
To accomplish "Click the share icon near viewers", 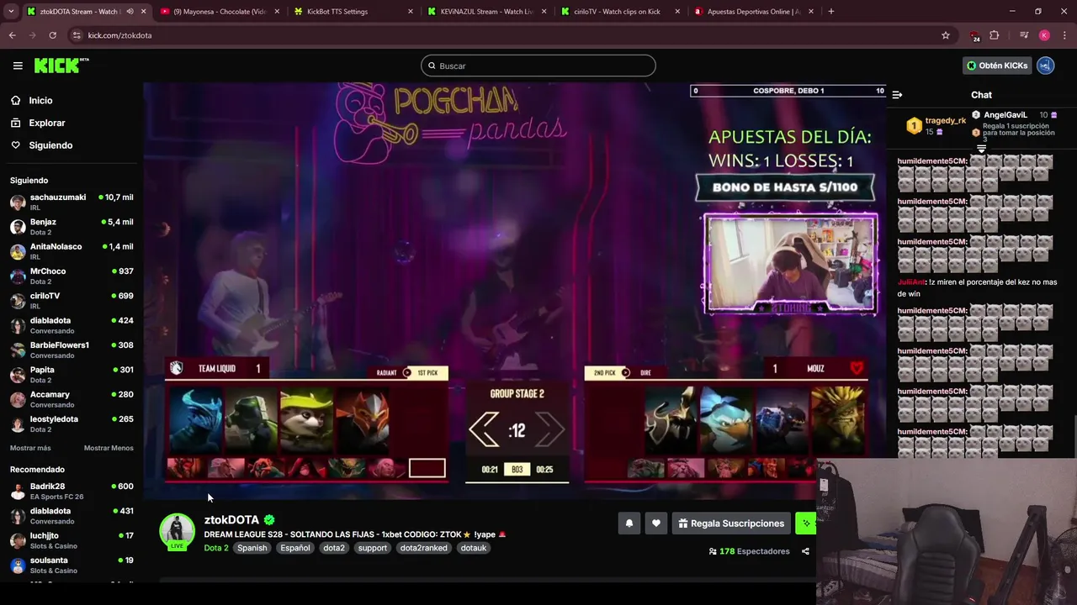I will [805, 551].
